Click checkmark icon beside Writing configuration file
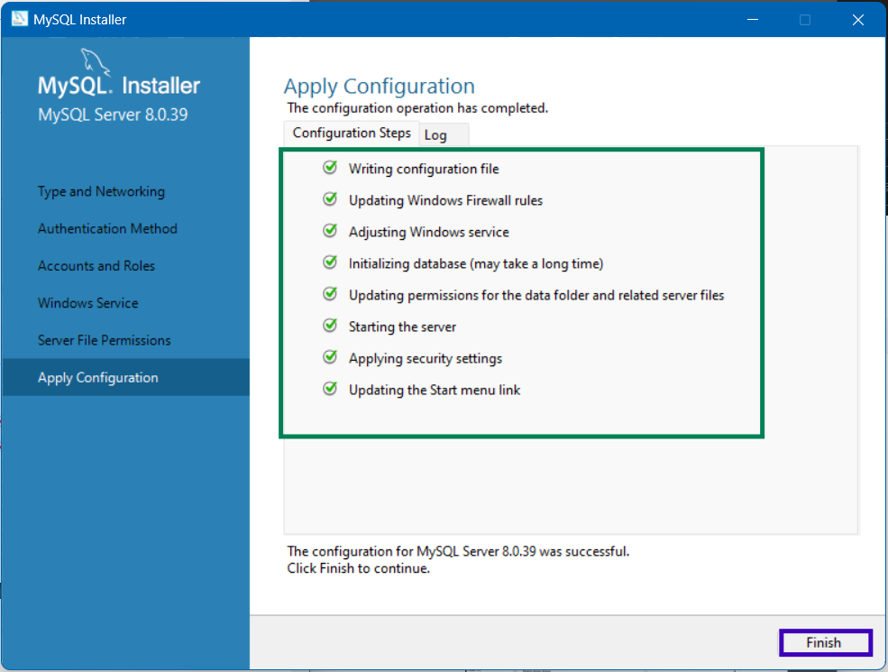Screen dimensions: 888x672 click(x=330, y=168)
